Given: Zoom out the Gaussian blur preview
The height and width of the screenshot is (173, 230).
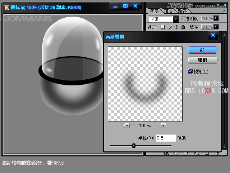Looking at the screenshot, I should [x=127, y=125].
